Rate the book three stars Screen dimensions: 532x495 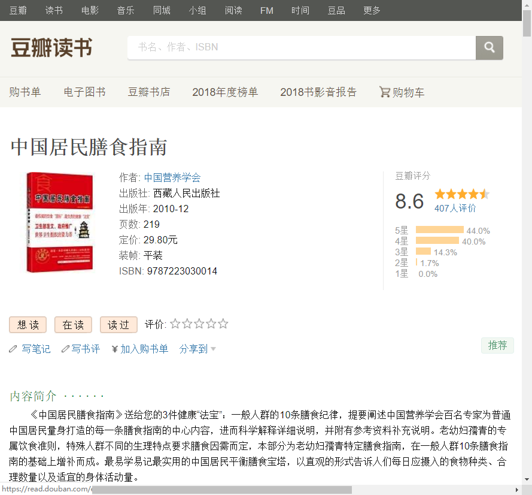click(x=199, y=324)
